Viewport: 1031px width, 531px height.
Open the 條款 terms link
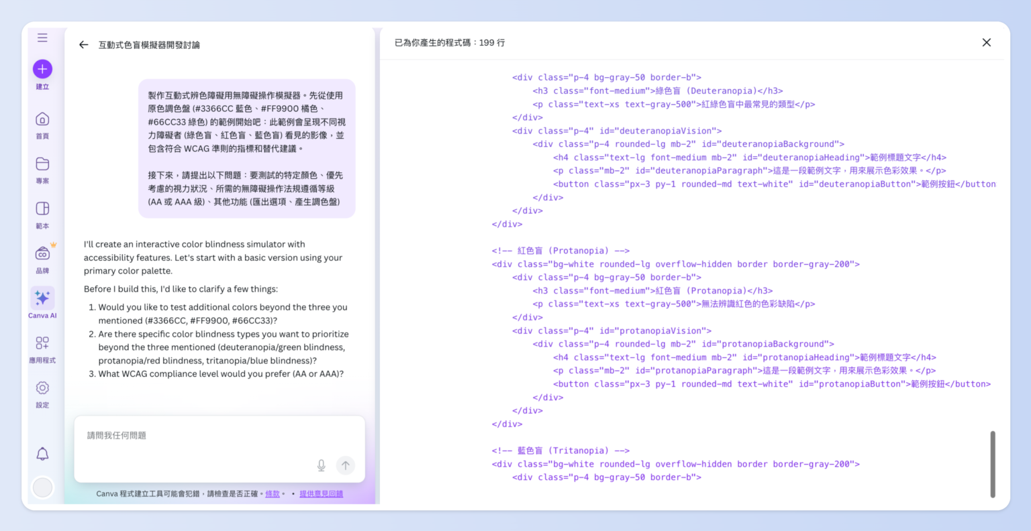tap(273, 493)
